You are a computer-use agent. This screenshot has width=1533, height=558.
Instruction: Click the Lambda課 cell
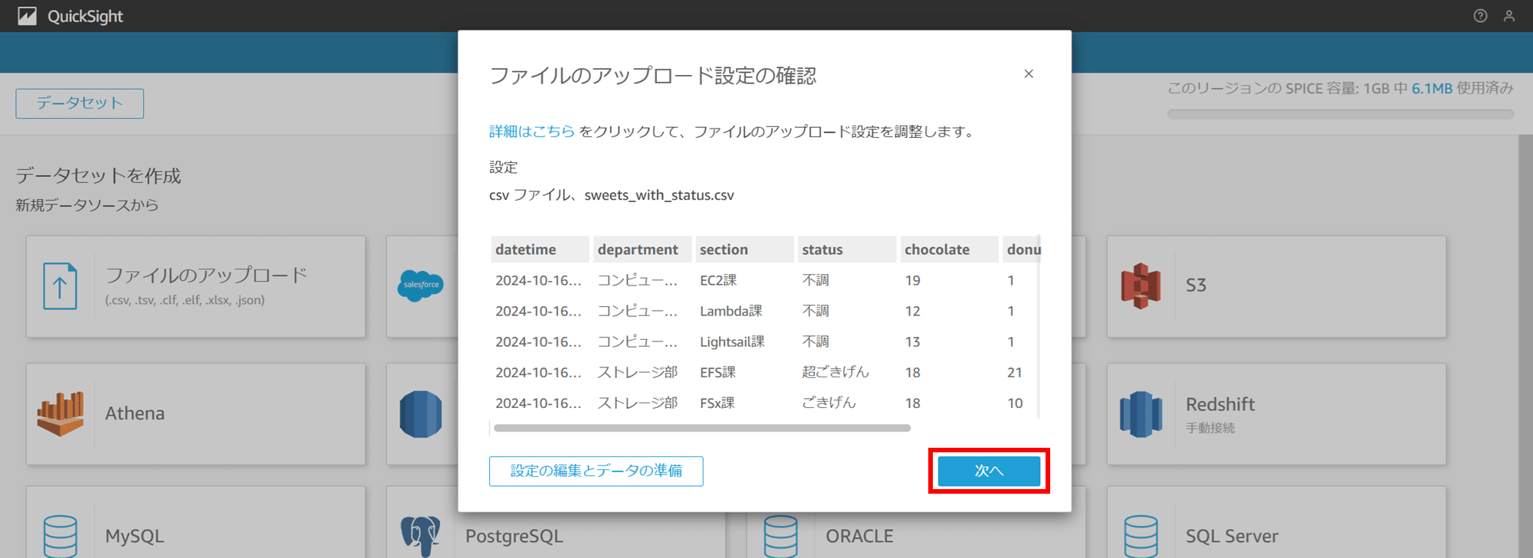pyautogui.click(x=731, y=311)
